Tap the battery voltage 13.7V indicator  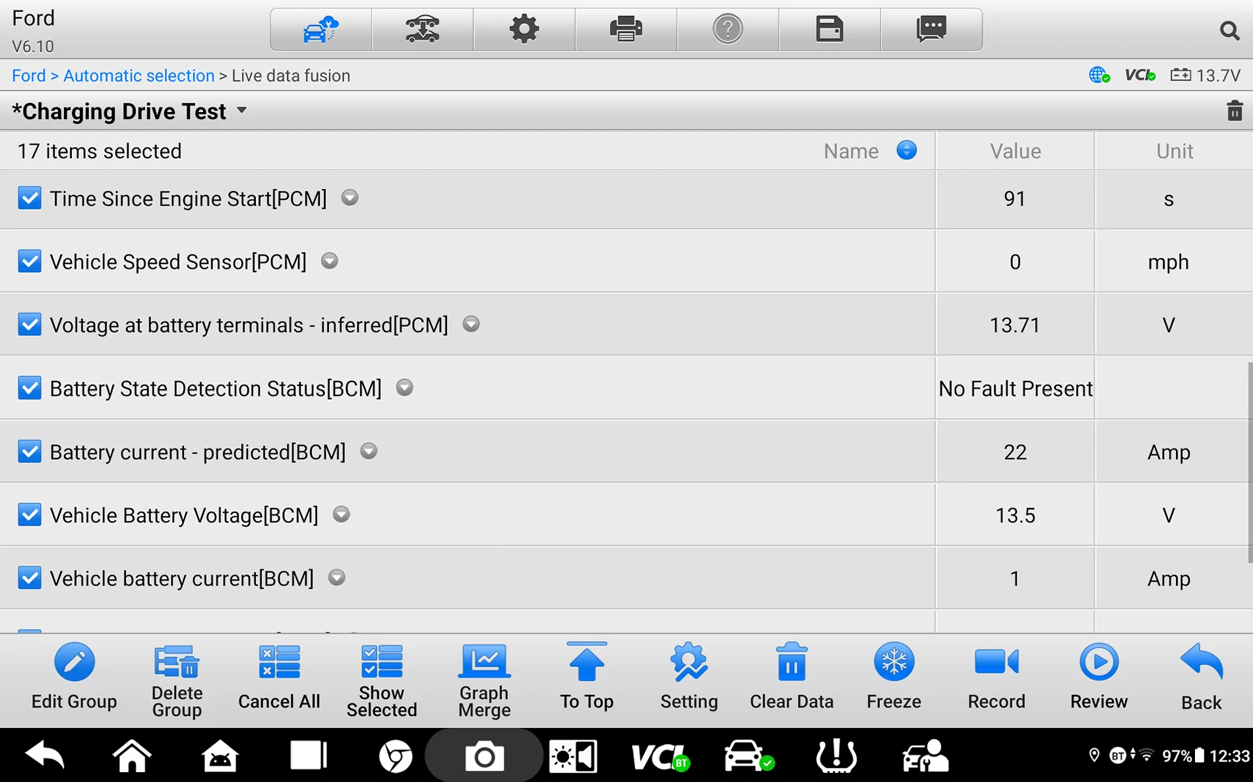pos(1206,75)
